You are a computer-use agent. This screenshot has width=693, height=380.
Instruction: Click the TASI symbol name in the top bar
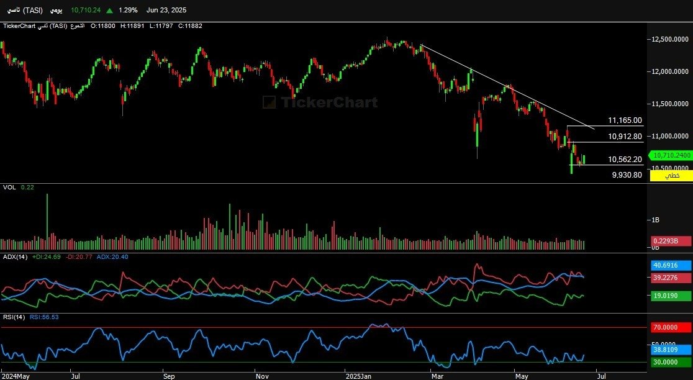coord(25,10)
